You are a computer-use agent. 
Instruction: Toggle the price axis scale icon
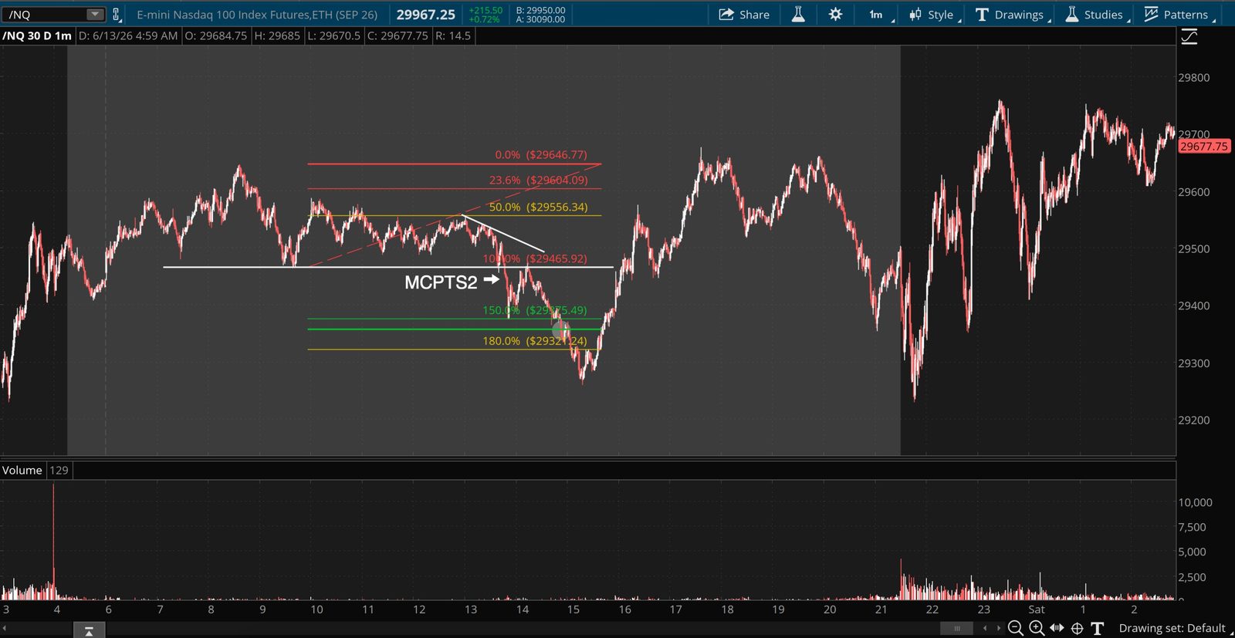coord(1189,36)
